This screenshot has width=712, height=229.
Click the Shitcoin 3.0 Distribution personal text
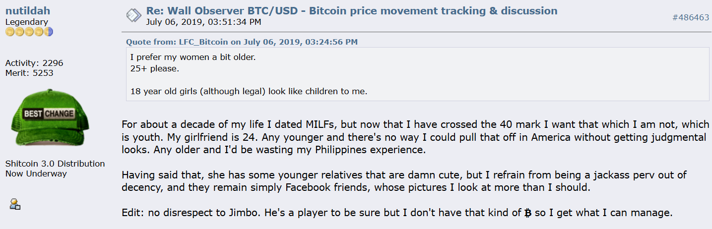tap(55, 164)
